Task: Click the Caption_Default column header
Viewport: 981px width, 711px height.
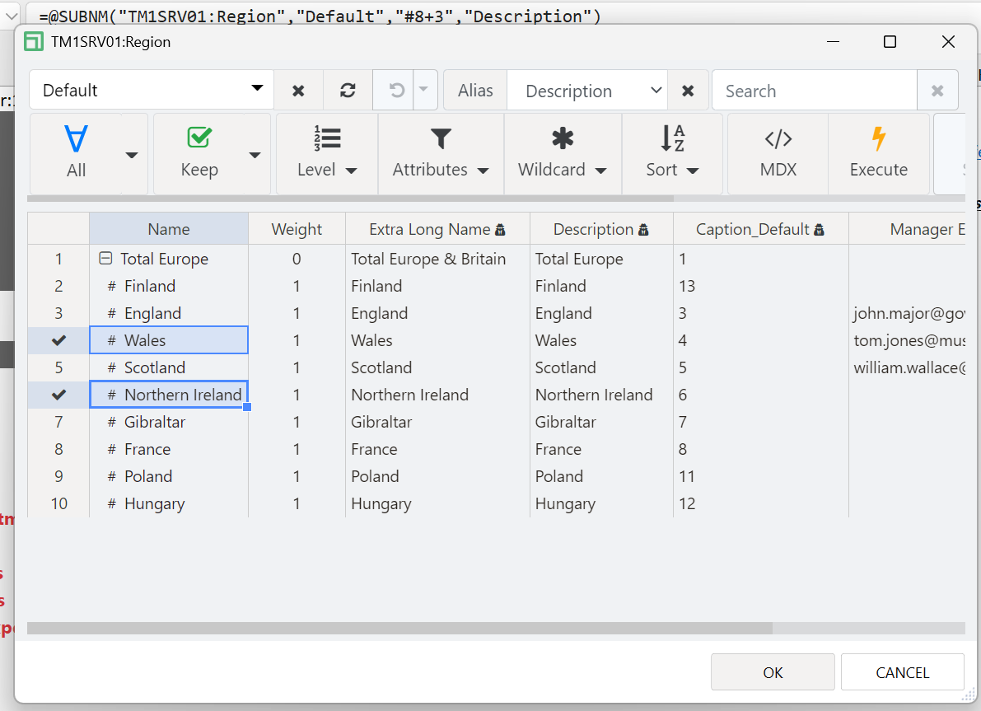Action: (760, 229)
